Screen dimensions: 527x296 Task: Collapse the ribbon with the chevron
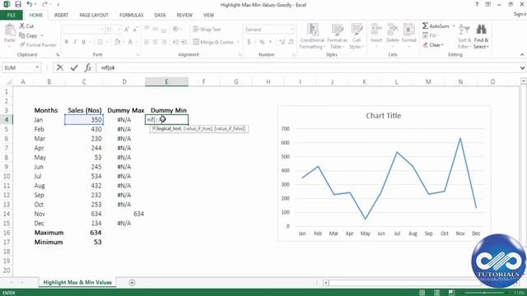(522, 54)
